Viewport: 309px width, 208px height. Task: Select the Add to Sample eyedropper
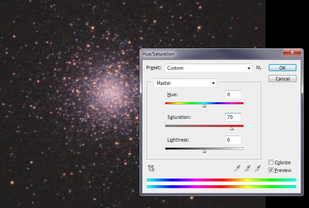click(247, 168)
